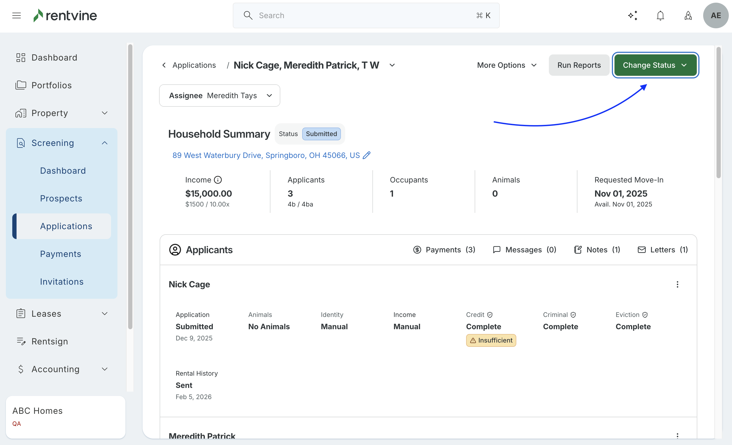Open the Notes (1) tab
Image resolution: width=732 pixels, height=445 pixels.
tap(597, 250)
